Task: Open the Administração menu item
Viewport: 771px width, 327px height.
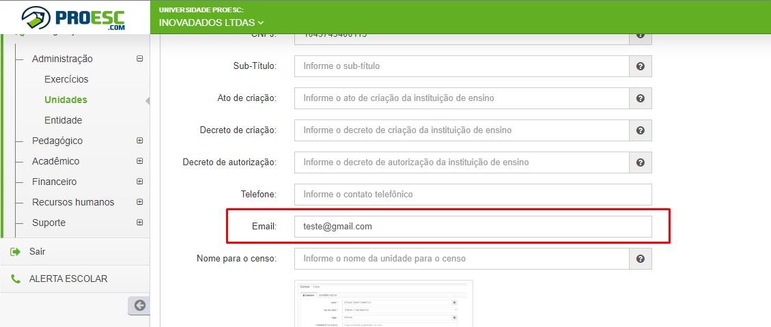Action: (62, 59)
